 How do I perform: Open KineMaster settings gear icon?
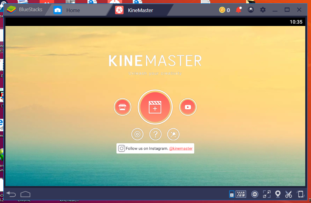tap(137, 134)
